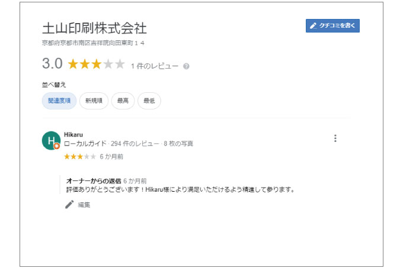Click the 1 件のレビュー review count text
The height and width of the screenshot is (268, 403).
[155, 66]
